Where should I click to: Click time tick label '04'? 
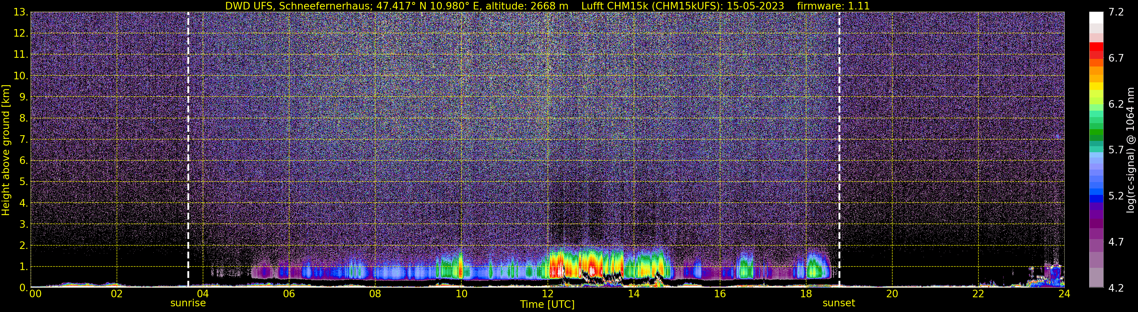coord(203,294)
